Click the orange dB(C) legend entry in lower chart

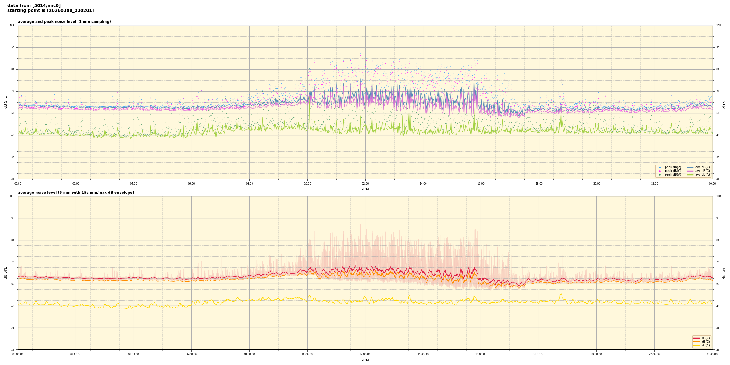pos(705,342)
